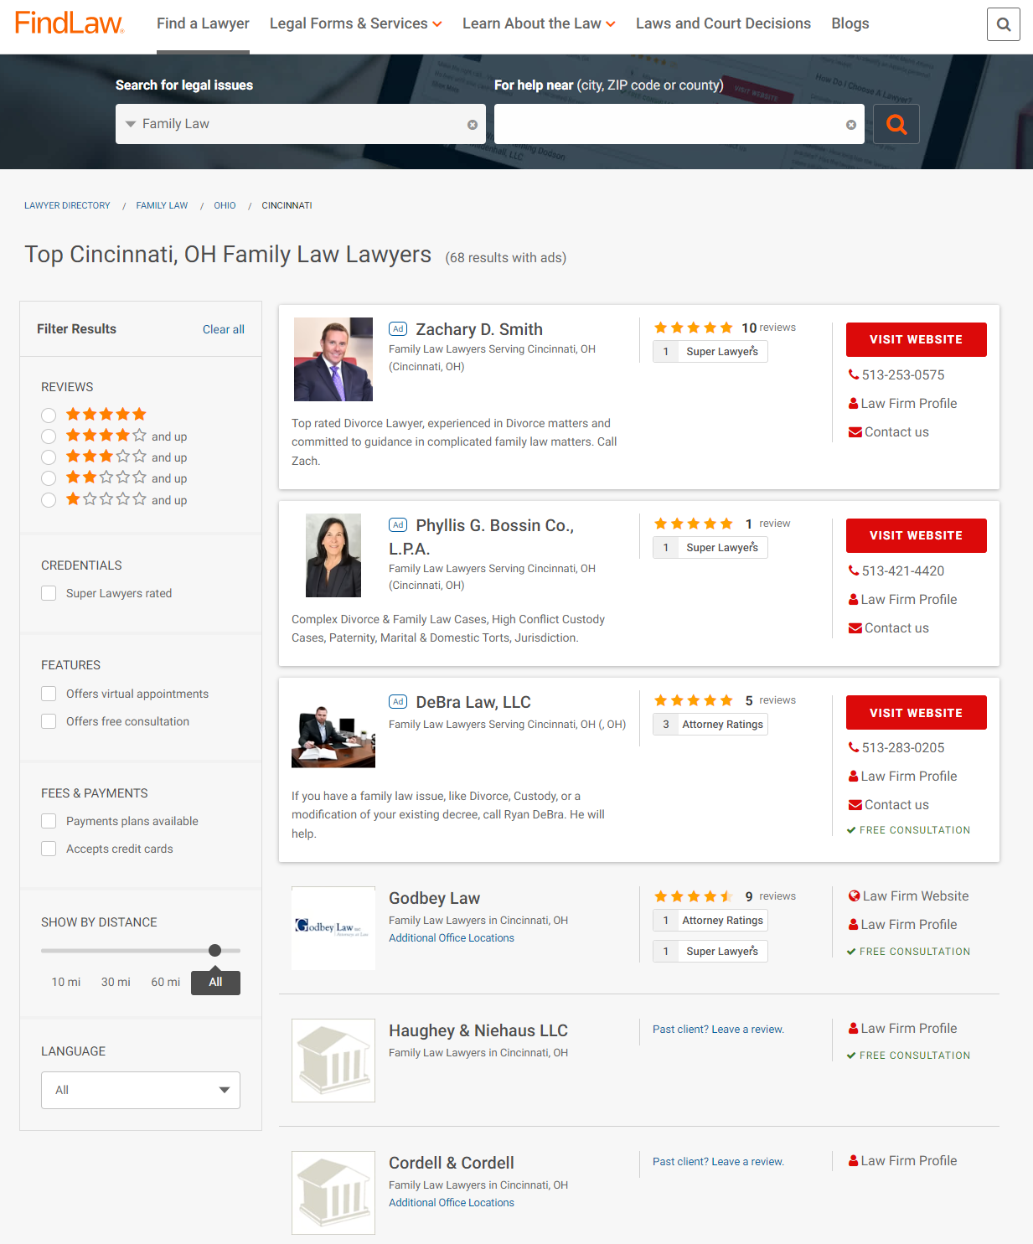The height and width of the screenshot is (1244, 1033).
Task: Expand Legal Forms & Services menu
Action: (355, 23)
